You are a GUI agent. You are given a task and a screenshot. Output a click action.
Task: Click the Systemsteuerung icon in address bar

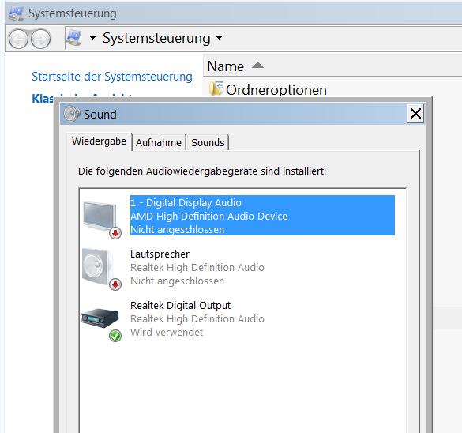pos(74,38)
